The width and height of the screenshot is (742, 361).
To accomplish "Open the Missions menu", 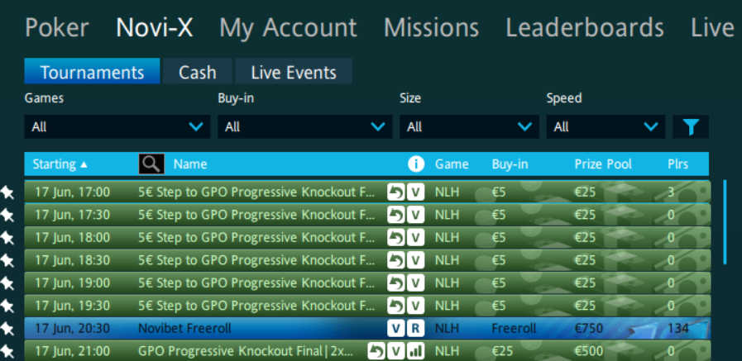I will tap(431, 27).
